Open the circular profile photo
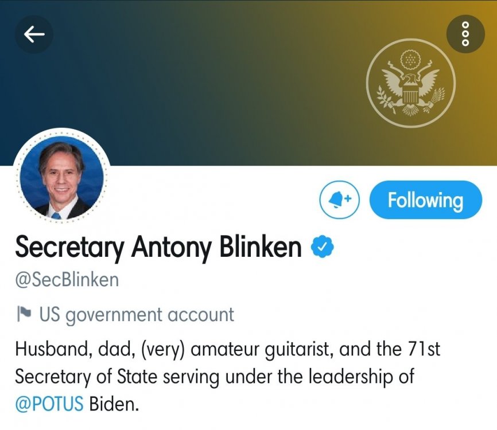Image resolution: width=497 pixels, height=430 pixels. point(62,177)
